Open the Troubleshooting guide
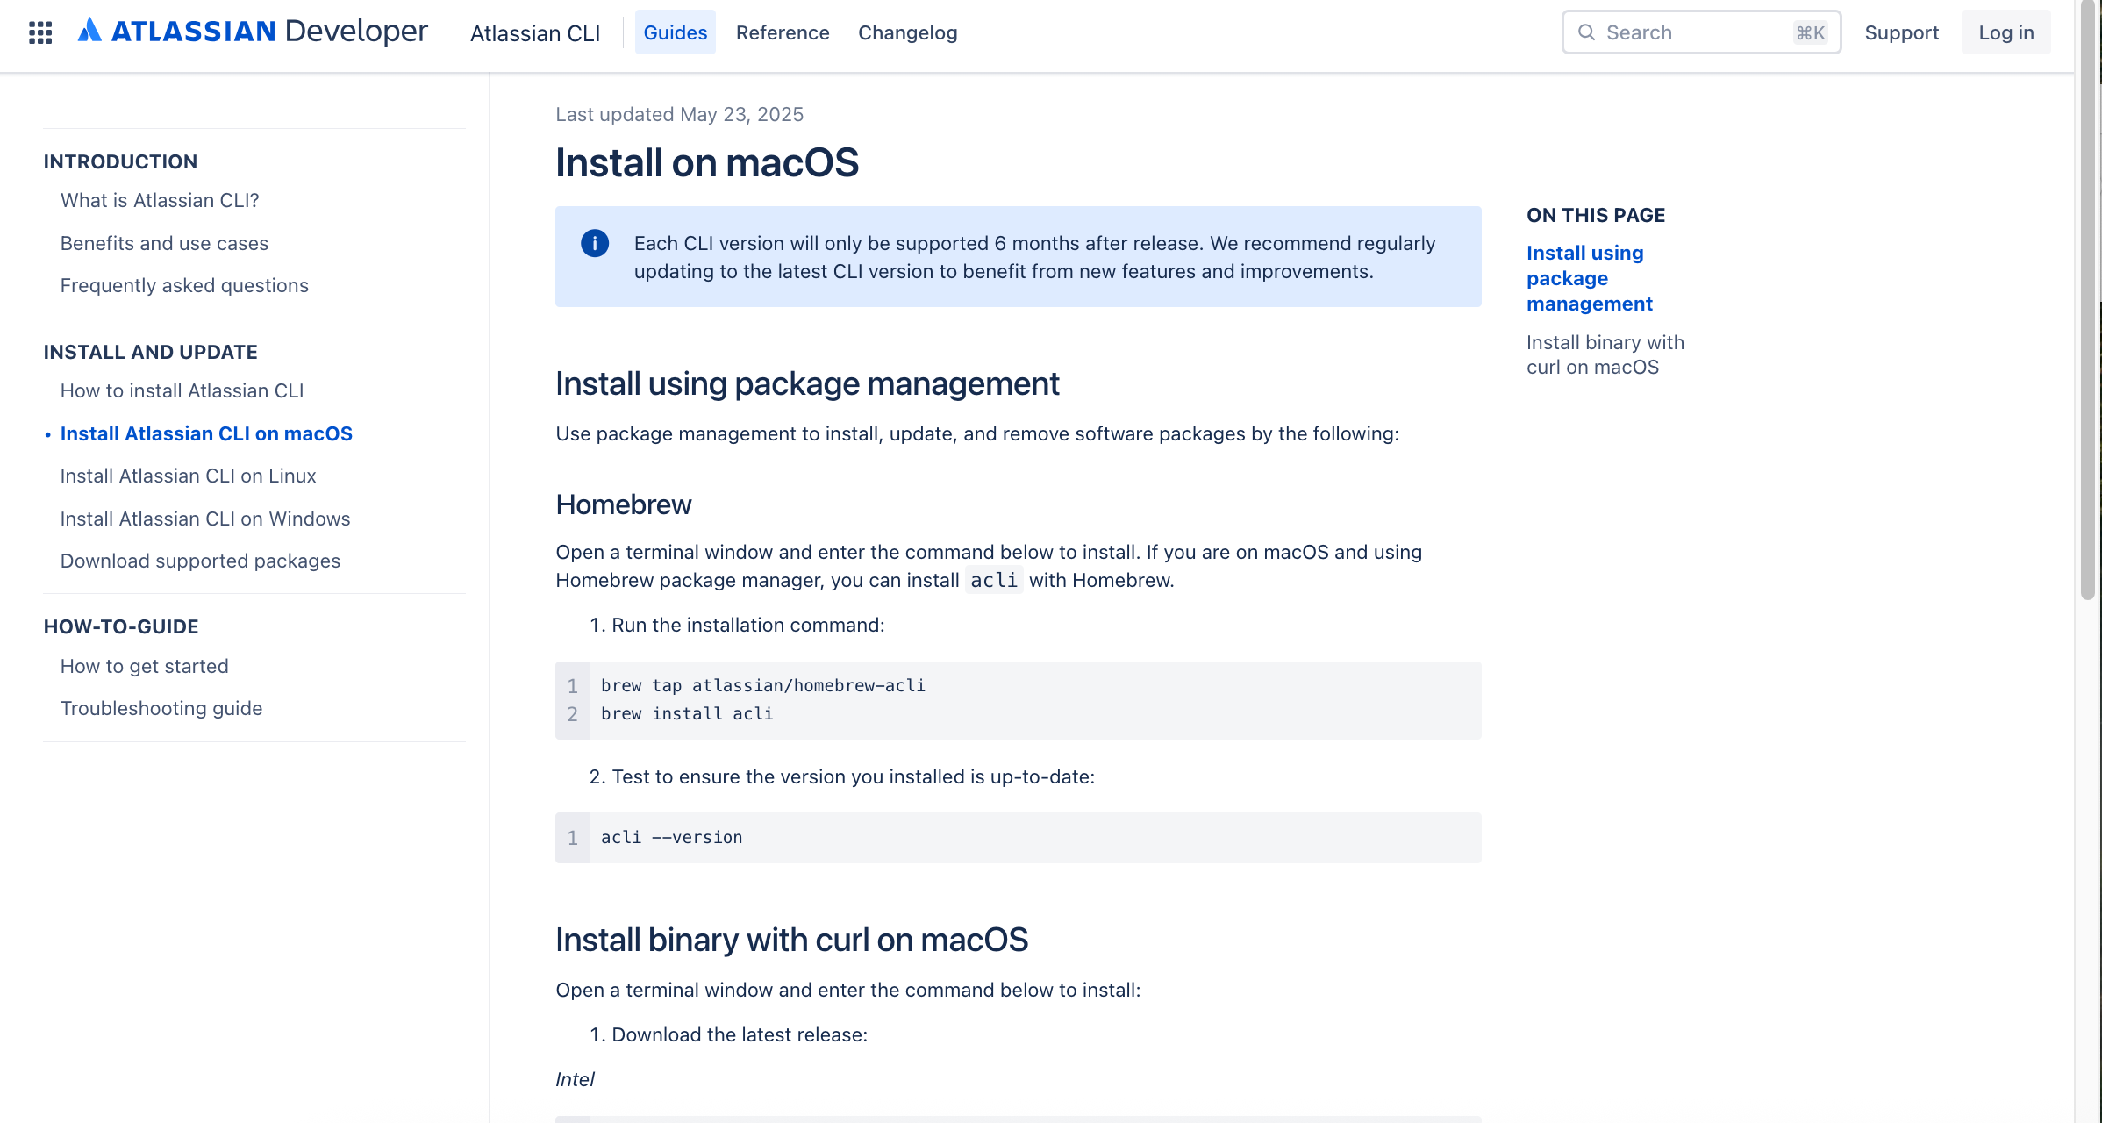 (x=161, y=708)
